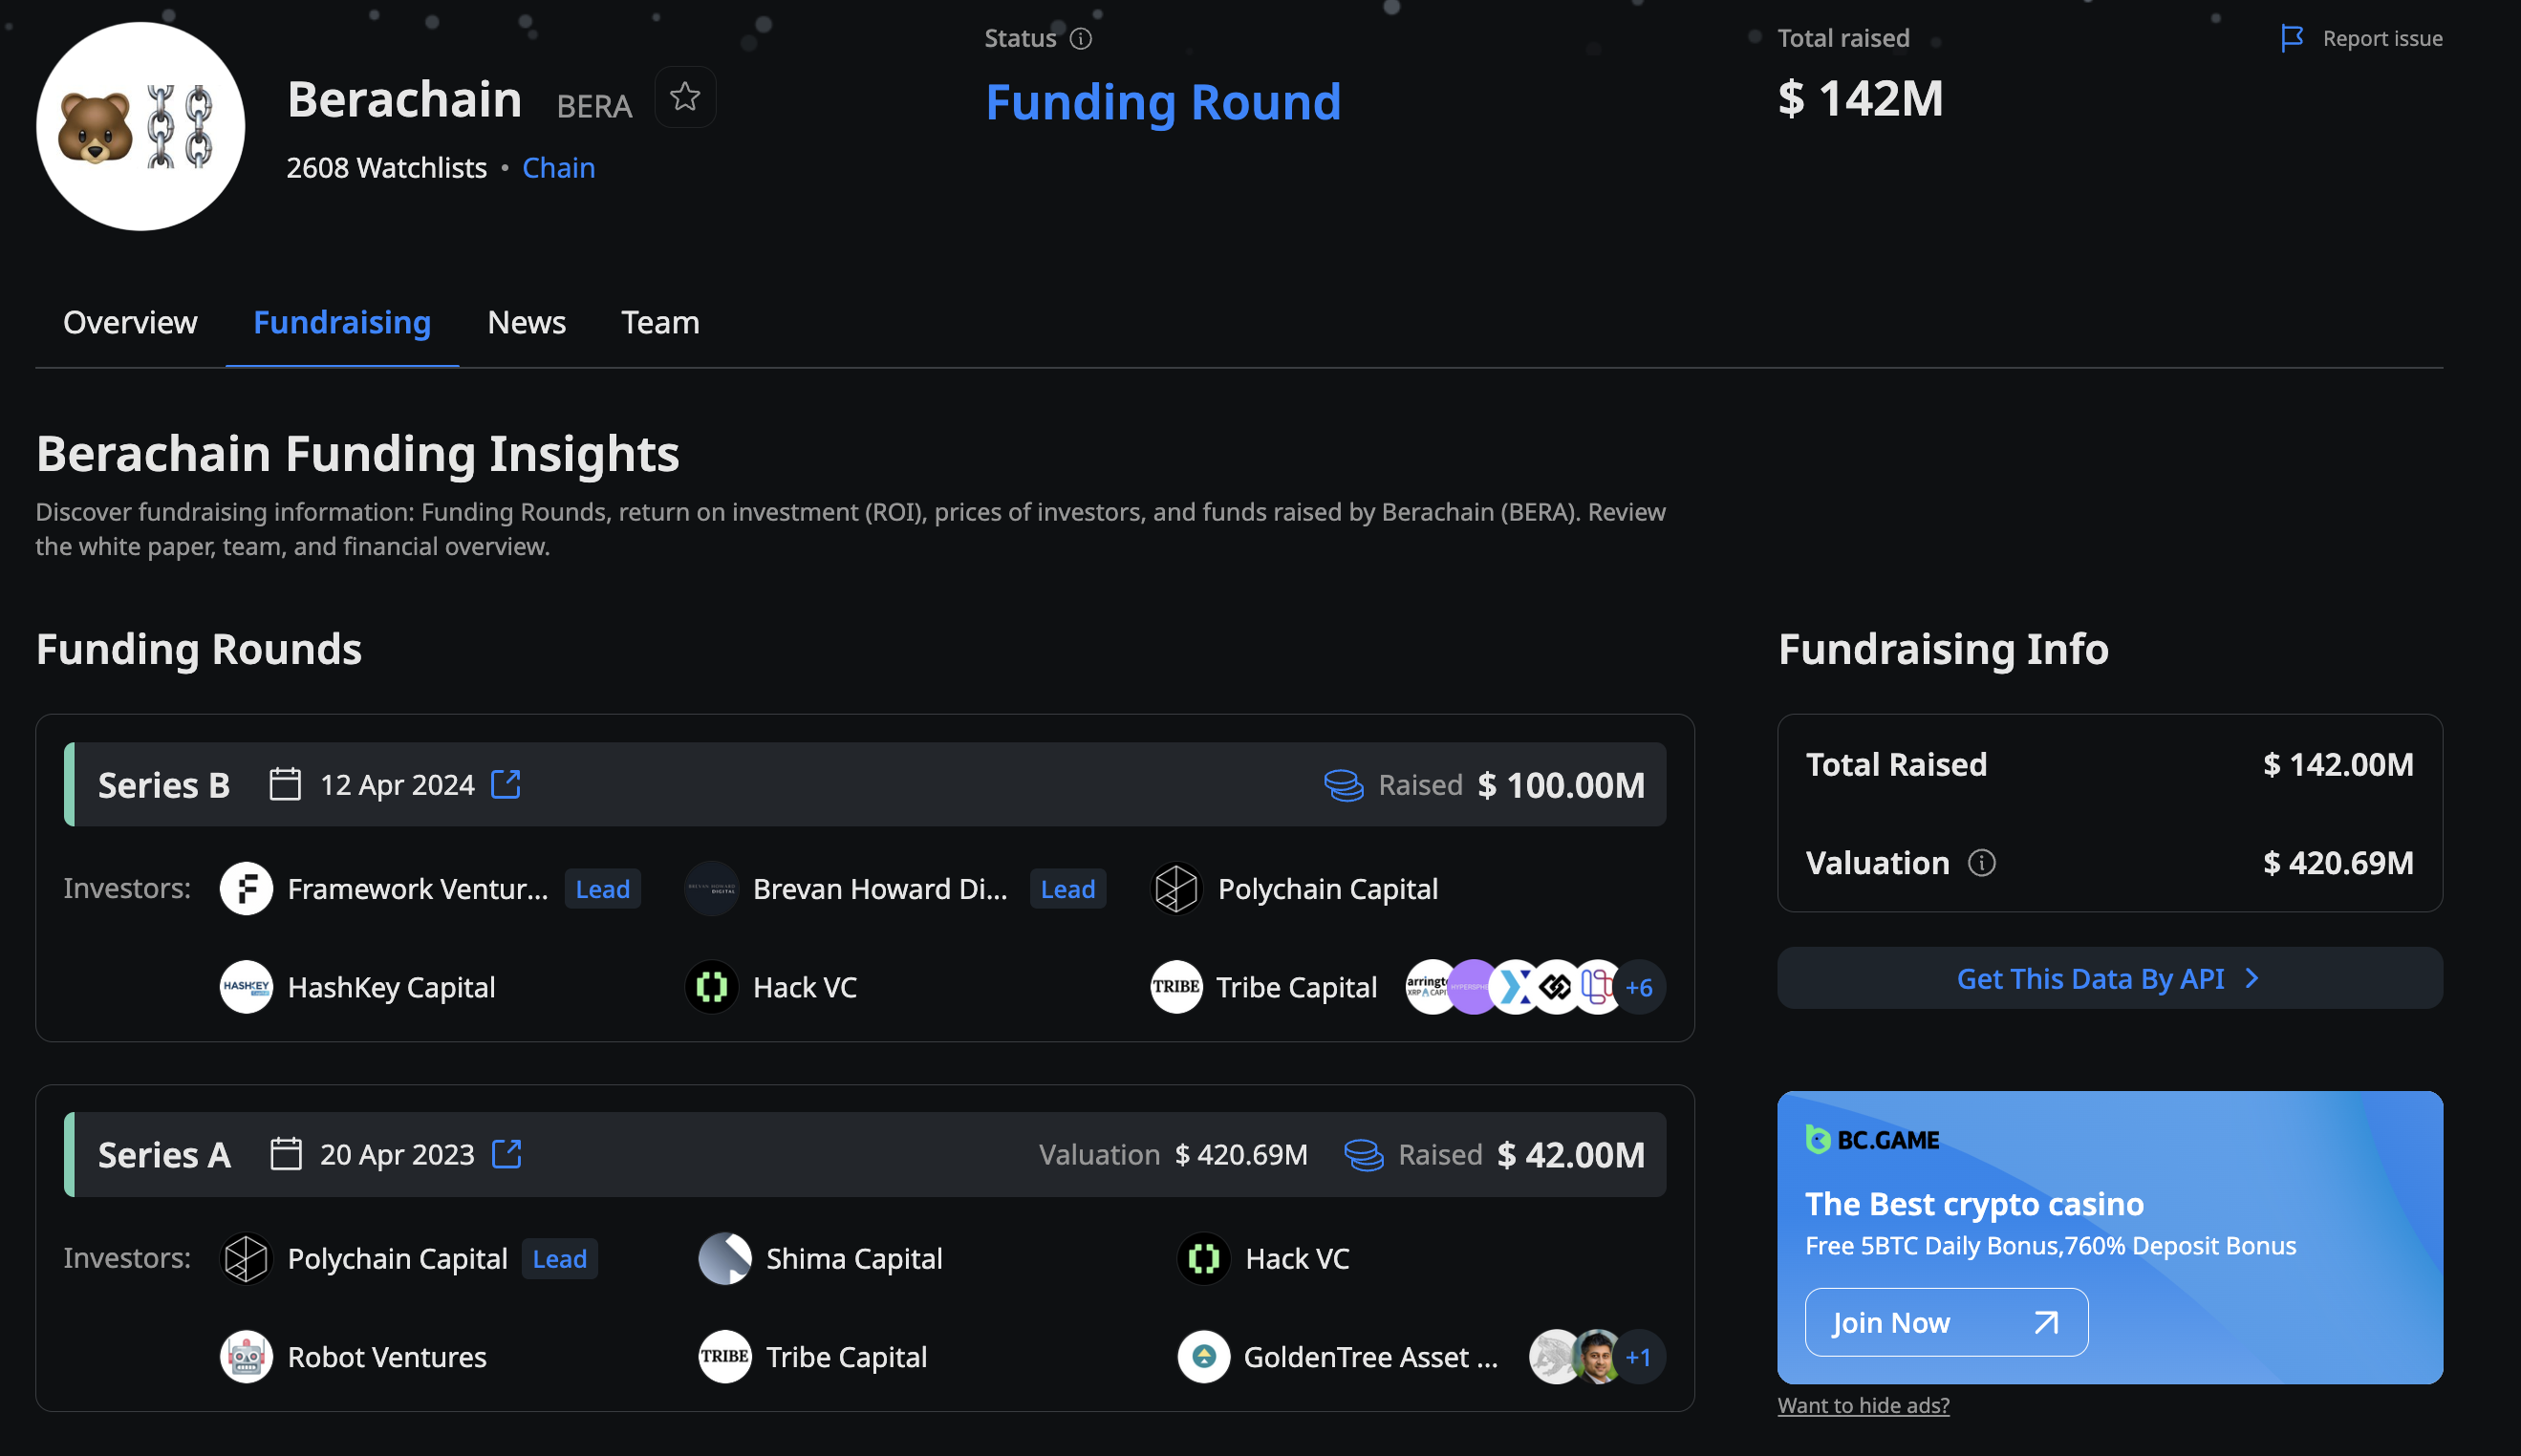The height and width of the screenshot is (1456, 2521).
Task: Open Series B external source link icon
Action: click(x=506, y=784)
